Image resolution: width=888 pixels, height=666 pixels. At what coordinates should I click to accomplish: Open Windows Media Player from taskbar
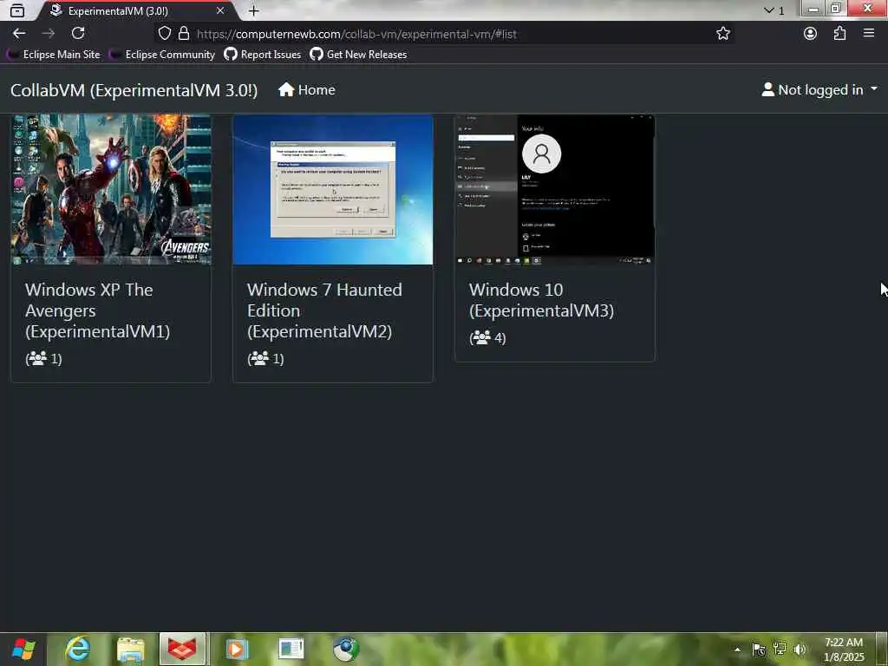(238, 649)
